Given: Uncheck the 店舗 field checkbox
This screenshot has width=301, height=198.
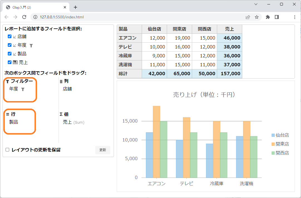Looking at the screenshot, I should tap(9, 36).
